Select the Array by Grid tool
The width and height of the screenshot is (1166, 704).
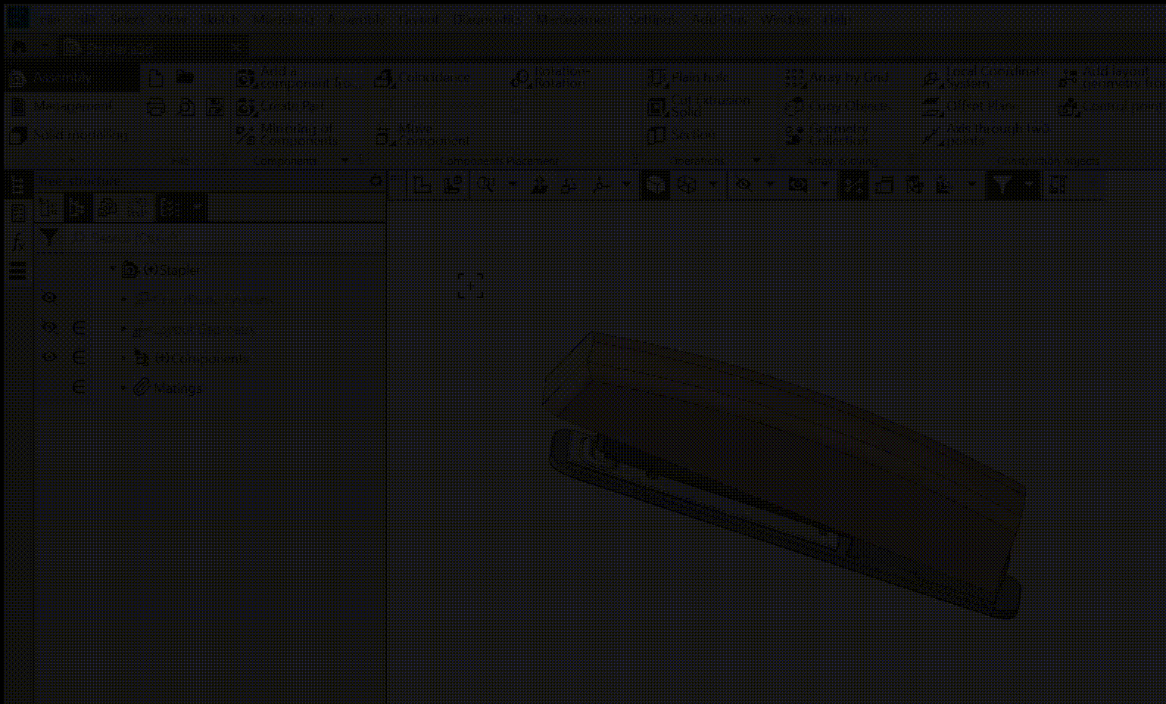pyautogui.click(x=794, y=77)
